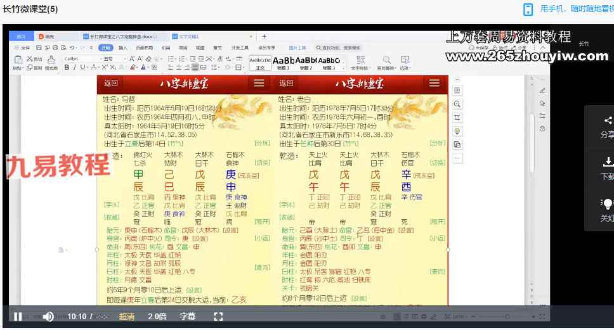Pause the video playback
This screenshot has width=614, height=330.
18,316
